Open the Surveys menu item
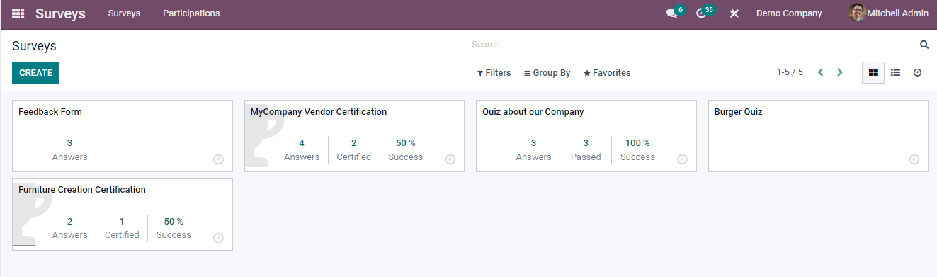Image resolution: width=937 pixels, height=277 pixels. click(x=124, y=13)
